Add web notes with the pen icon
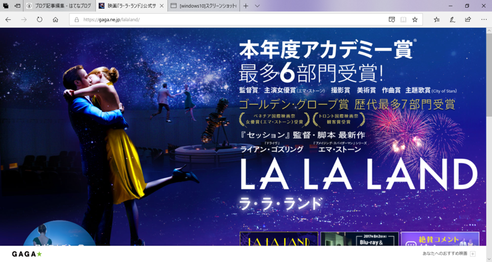 (452, 19)
